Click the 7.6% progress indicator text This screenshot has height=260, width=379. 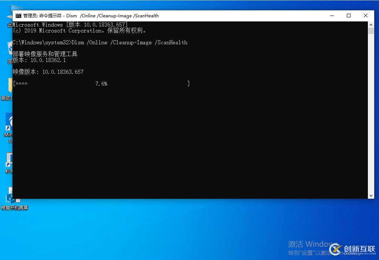click(x=101, y=84)
